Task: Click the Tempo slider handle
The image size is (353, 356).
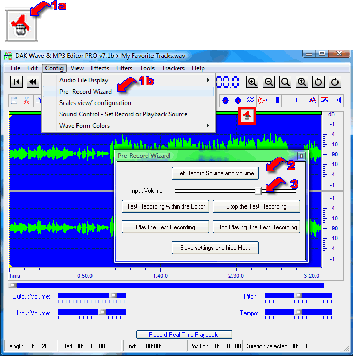Action: [298, 312]
